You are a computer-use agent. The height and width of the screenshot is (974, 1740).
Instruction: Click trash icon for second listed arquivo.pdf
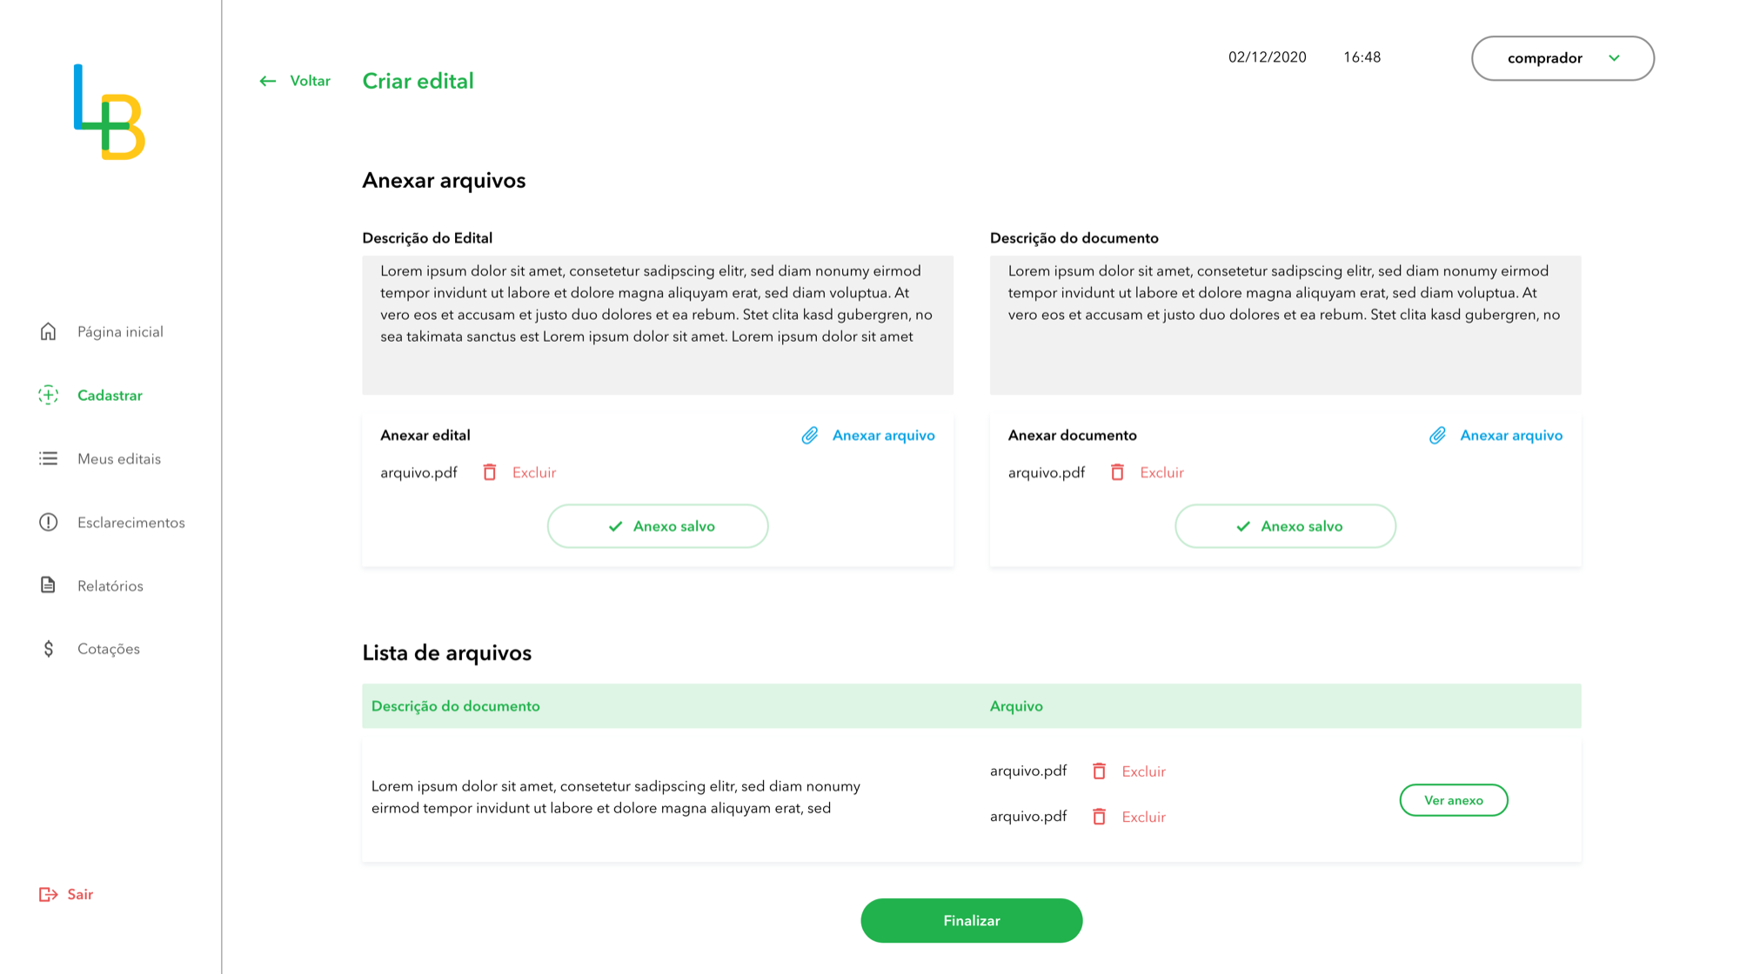1099,817
